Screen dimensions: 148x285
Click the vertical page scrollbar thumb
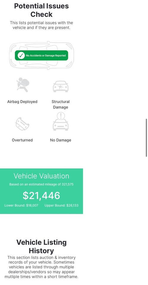pyautogui.click(x=146, y=137)
